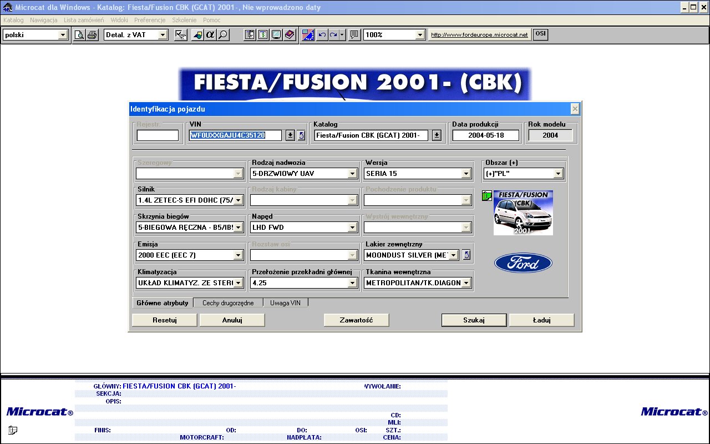The image size is (710, 444).
Task: Expand the Tkanina wewnętrzna dropdown
Action: coord(466,283)
